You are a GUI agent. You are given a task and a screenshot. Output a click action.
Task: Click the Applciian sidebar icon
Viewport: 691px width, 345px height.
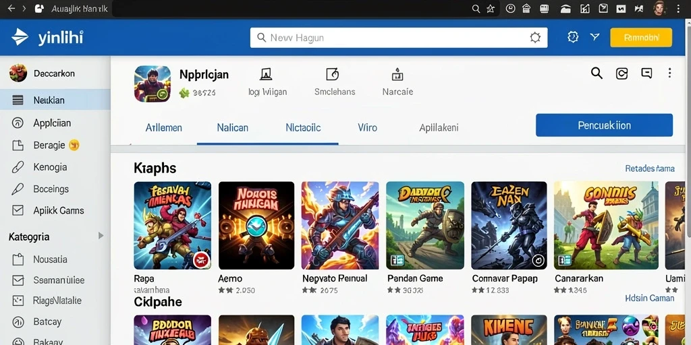[18, 123]
